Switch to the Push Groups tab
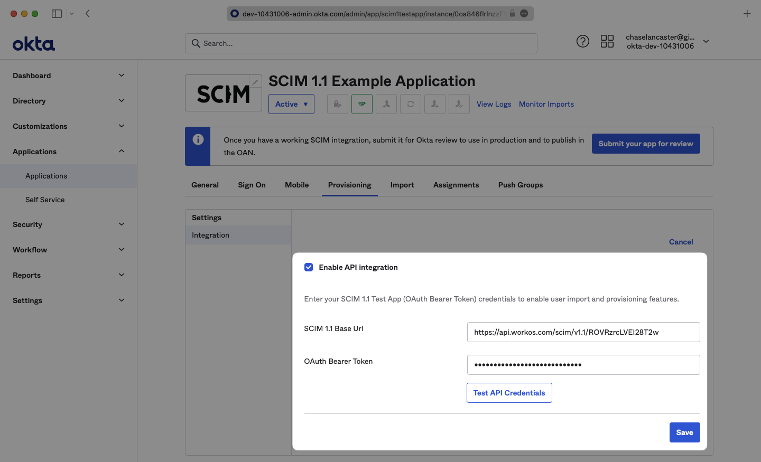 (521, 185)
